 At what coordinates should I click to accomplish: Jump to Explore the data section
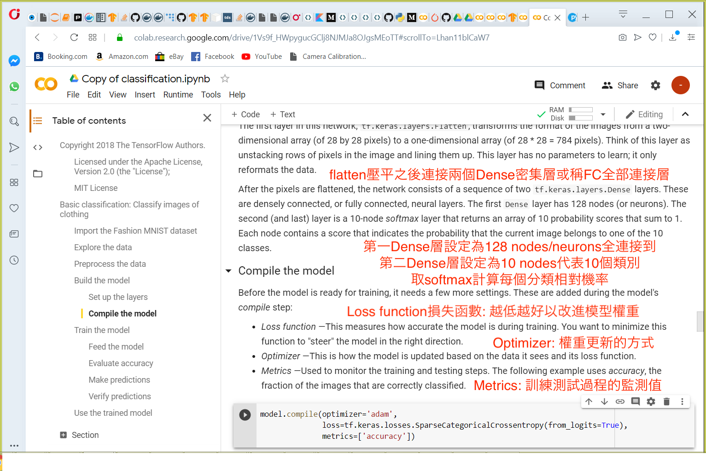(103, 247)
